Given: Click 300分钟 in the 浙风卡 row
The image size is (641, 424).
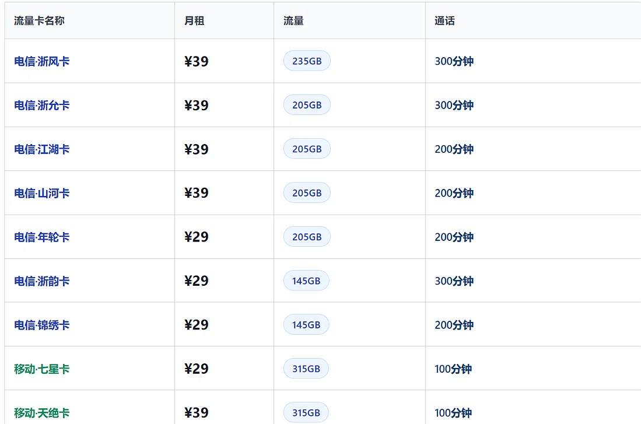Looking at the screenshot, I should tap(454, 61).
